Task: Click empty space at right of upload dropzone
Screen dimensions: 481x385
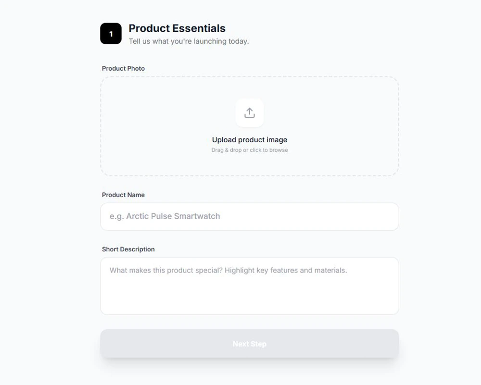Action: (x=356, y=126)
